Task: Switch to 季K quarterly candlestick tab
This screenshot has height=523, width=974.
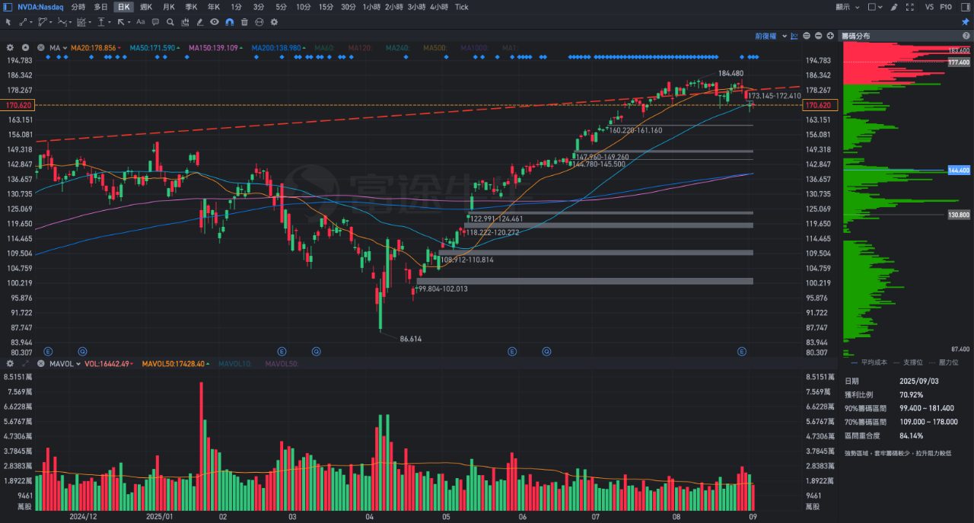Action: [191, 7]
